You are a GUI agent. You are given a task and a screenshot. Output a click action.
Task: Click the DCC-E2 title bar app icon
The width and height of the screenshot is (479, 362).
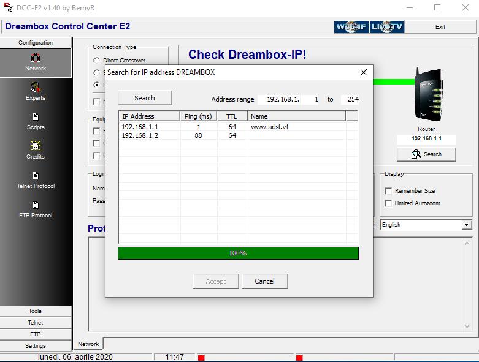tap(9, 7)
